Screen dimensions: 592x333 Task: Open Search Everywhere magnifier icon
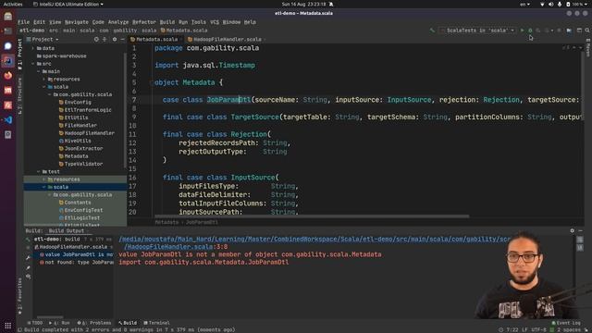click(x=587, y=31)
